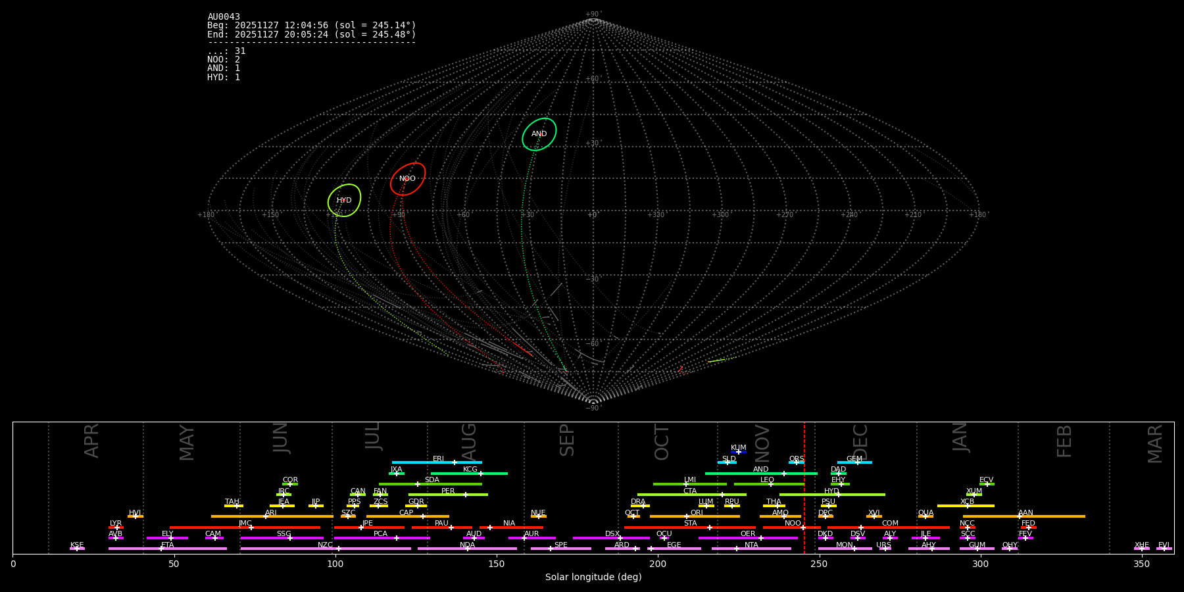Select the yellow-green HYD radiant ellipse
This screenshot has height=592, width=1184.
click(x=344, y=201)
